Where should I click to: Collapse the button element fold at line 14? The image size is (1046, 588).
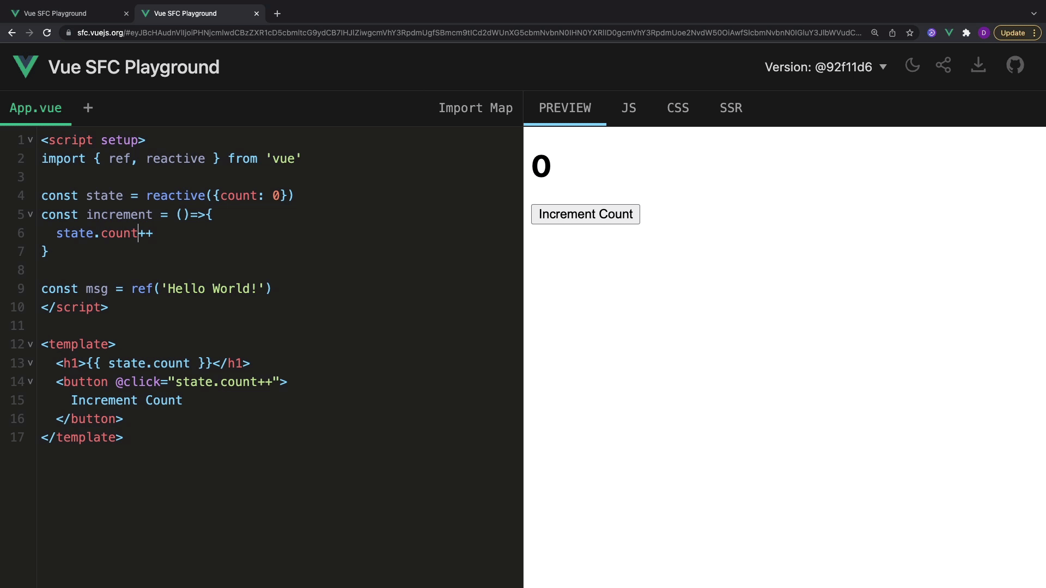tap(31, 382)
